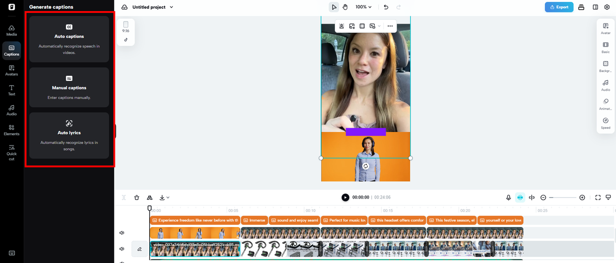This screenshot has height=263, width=616.
Task: Click the download icon in timeline toolbar
Action: click(162, 198)
